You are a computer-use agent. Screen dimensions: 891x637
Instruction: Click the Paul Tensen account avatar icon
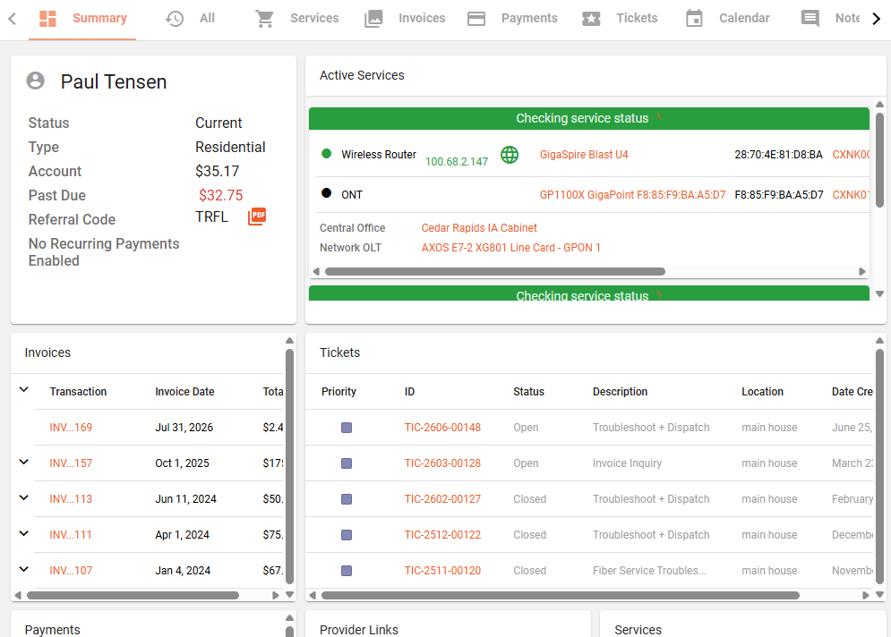coord(35,81)
